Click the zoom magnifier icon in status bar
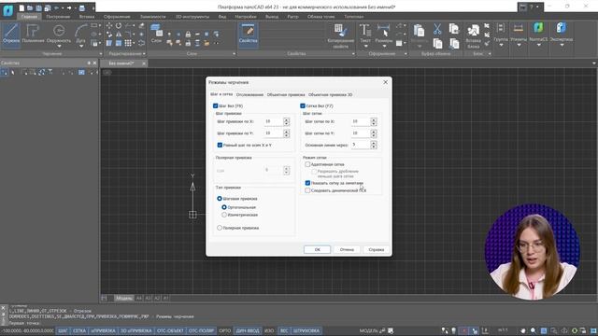Image resolution: width=598 pixels, height=336 pixels. pyautogui.click(x=534, y=330)
